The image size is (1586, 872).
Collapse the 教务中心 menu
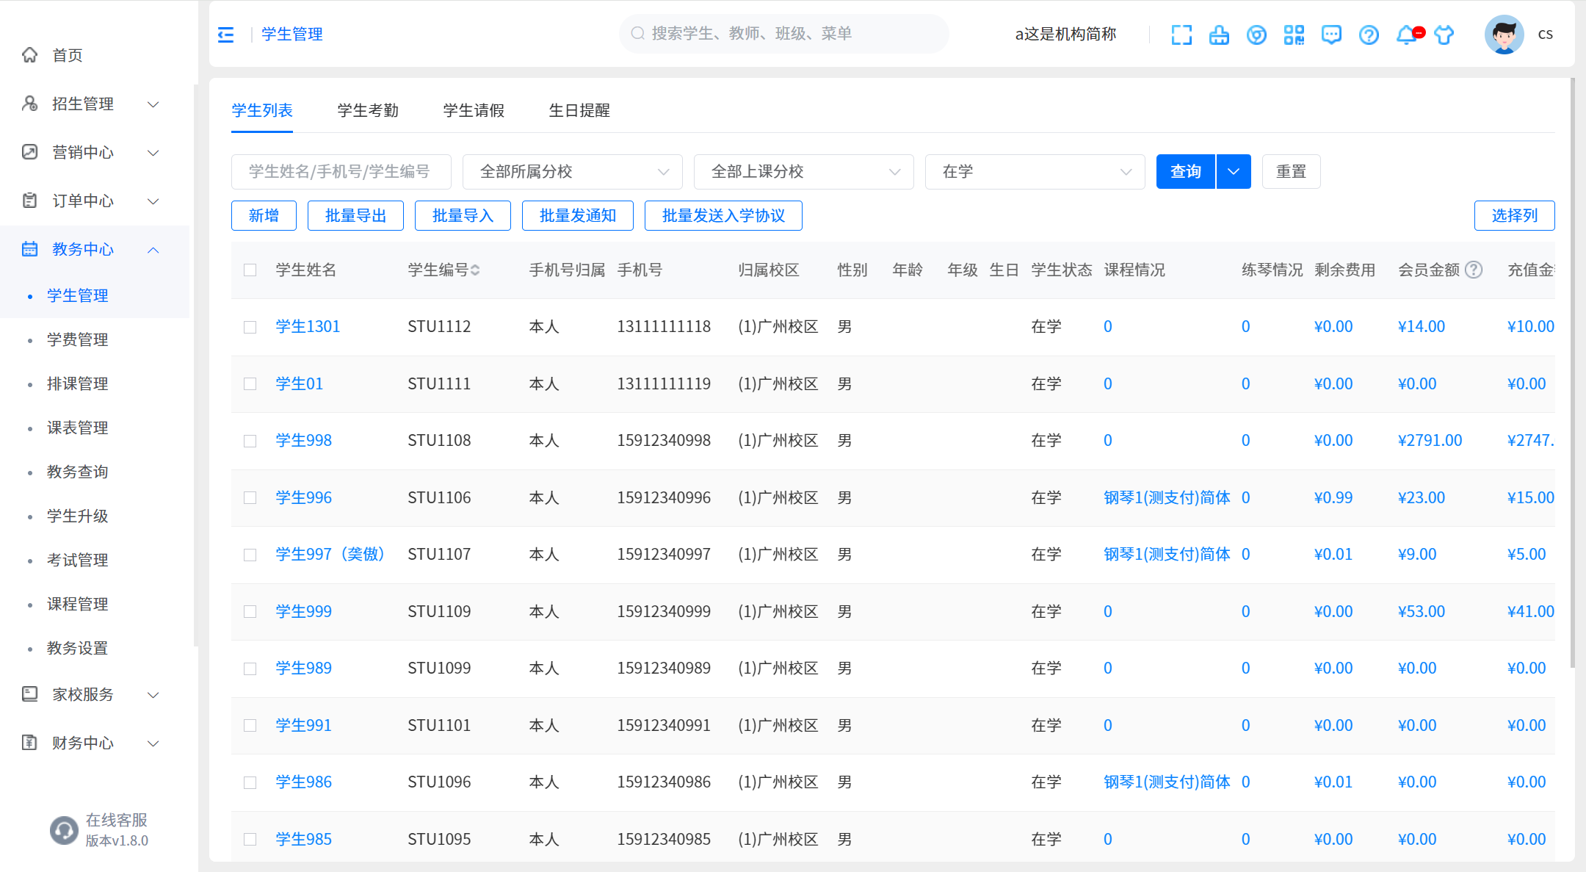tap(153, 250)
